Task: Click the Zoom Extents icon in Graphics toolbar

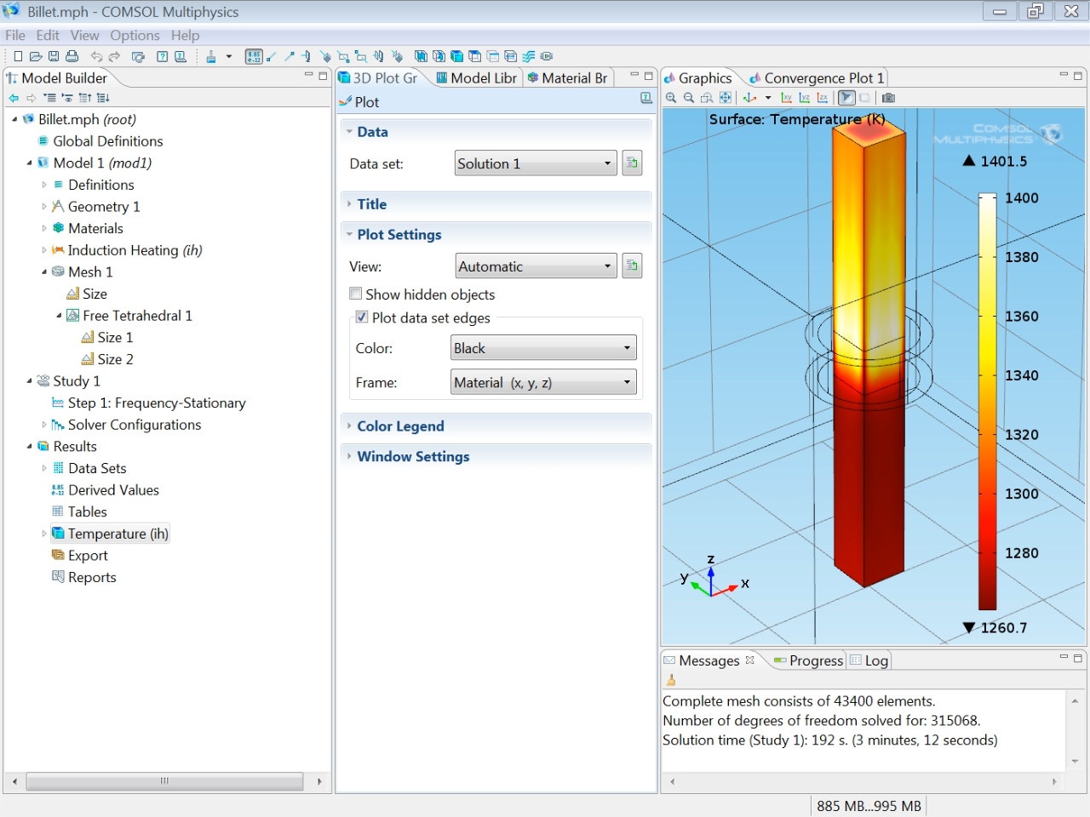Action: [726, 98]
